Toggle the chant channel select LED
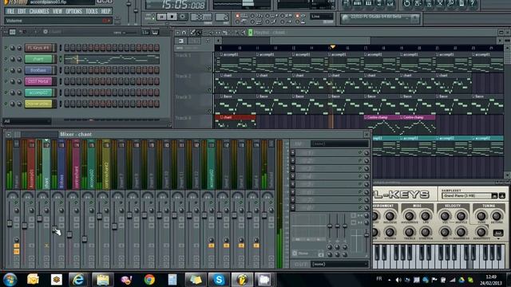The image size is (511, 287). coord(61,59)
